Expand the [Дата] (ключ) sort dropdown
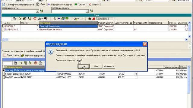The height and width of the screenshot is (108, 193). (x=115, y=19)
